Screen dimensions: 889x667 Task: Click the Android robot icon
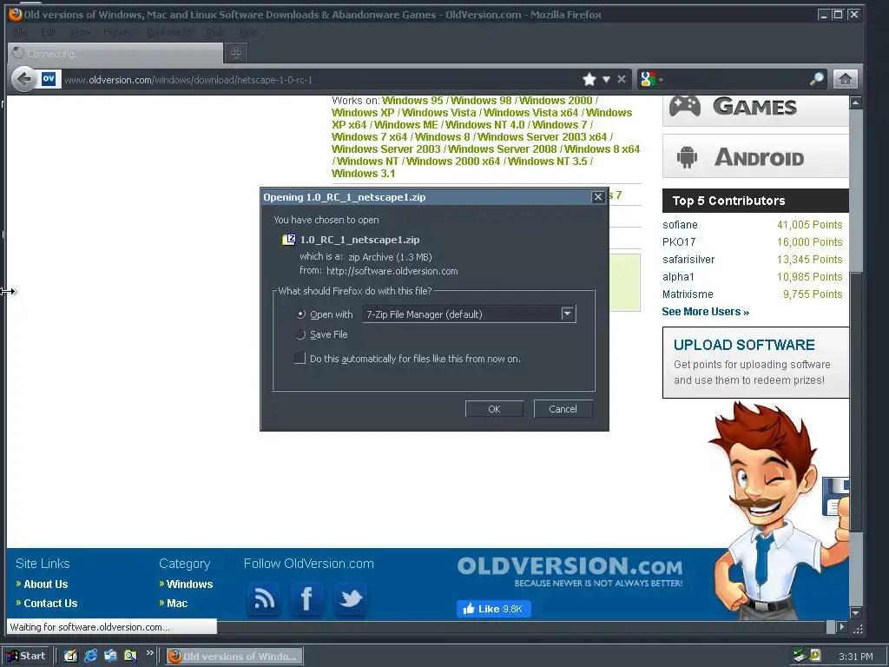(687, 157)
